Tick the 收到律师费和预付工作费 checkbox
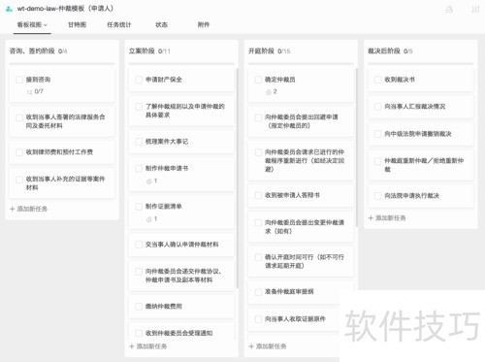The width and height of the screenshot is (485, 362). click(19, 152)
